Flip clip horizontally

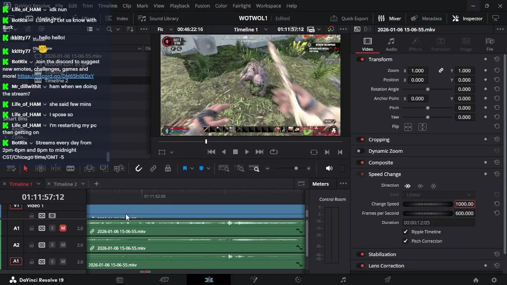point(408,127)
